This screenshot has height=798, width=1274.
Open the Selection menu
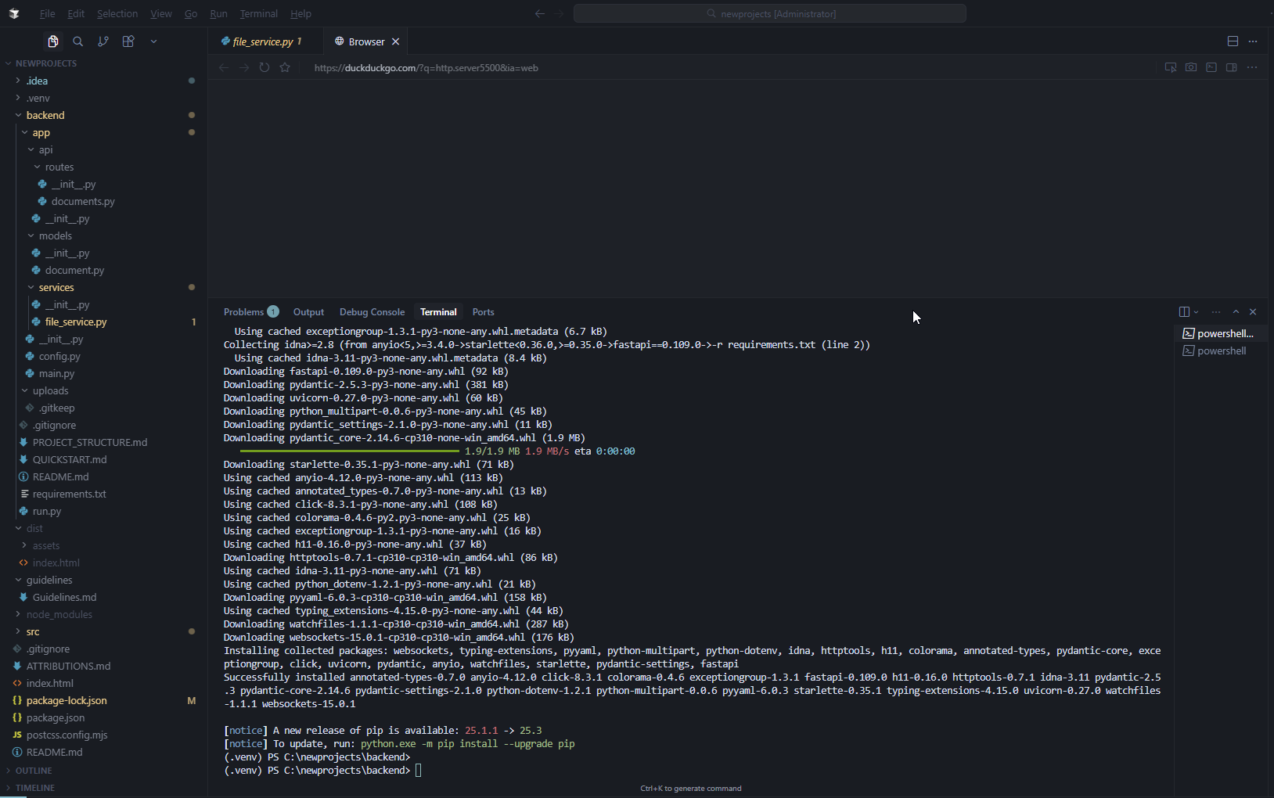click(x=117, y=13)
